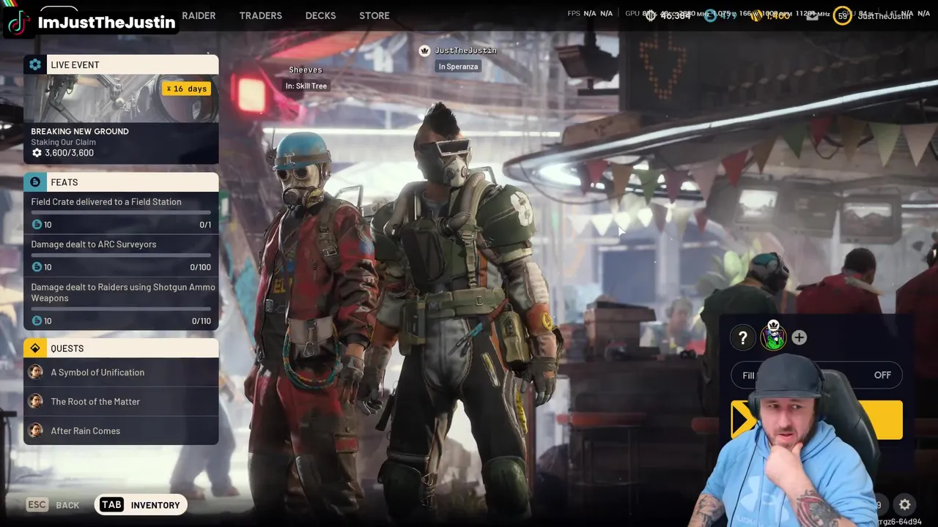The width and height of the screenshot is (938, 527).
Task: Click the 16 days timer badge
Action: [x=187, y=89]
